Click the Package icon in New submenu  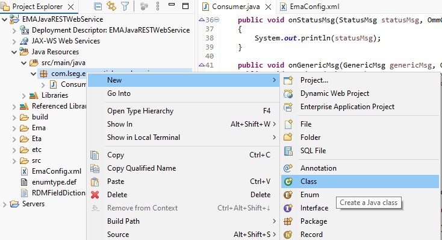288,221
